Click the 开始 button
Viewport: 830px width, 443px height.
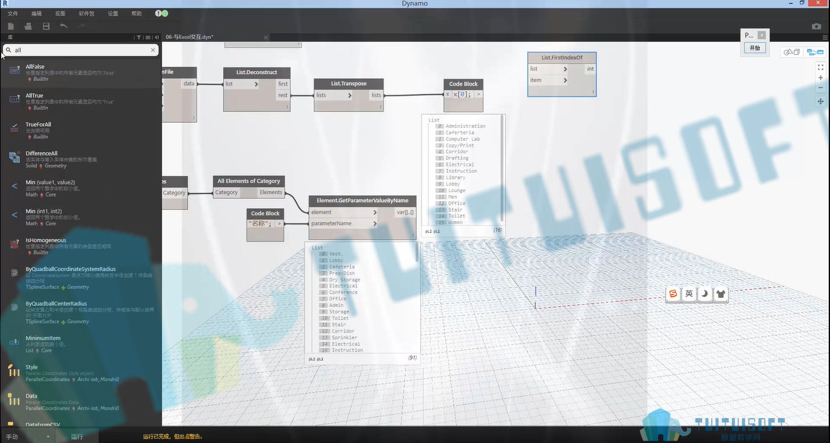click(755, 48)
